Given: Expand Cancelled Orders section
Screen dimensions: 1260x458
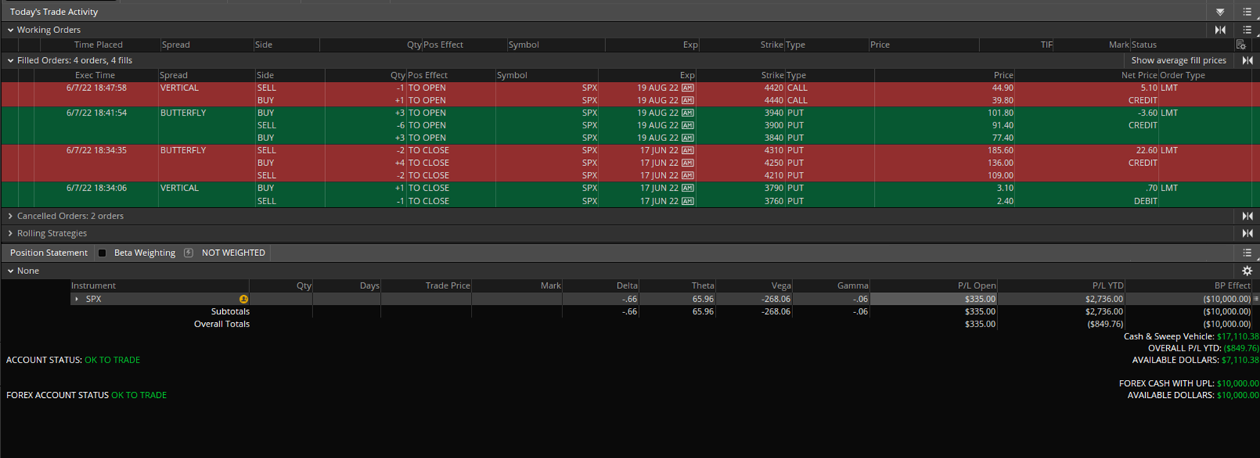Looking at the screenshot, I should 11,216.
